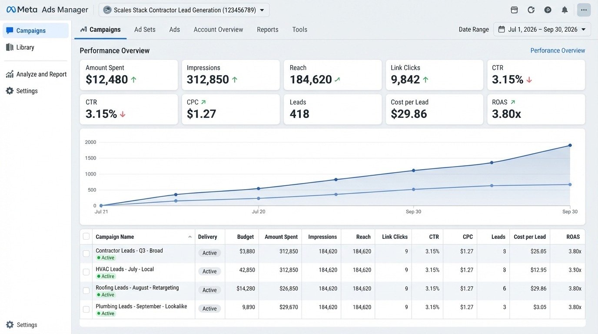Click the $14,280 budget cell

coord(246,288)
